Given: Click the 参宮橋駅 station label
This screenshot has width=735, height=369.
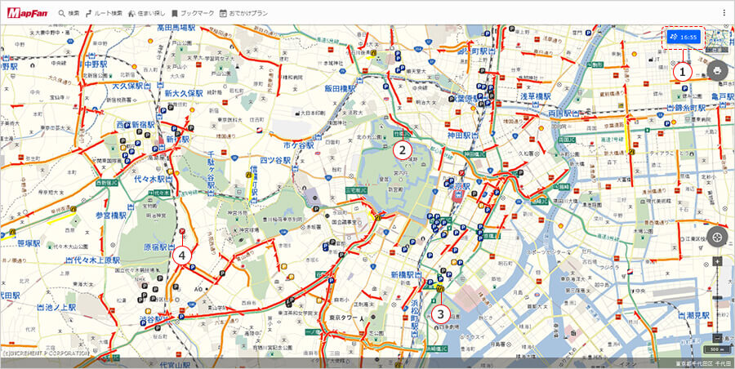Looking at the screenshot, I should tap(111, 216).
